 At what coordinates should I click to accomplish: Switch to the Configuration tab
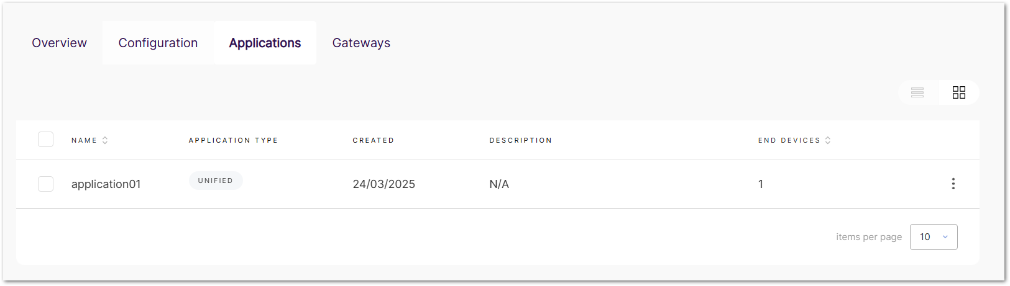[x=158, y=43]
